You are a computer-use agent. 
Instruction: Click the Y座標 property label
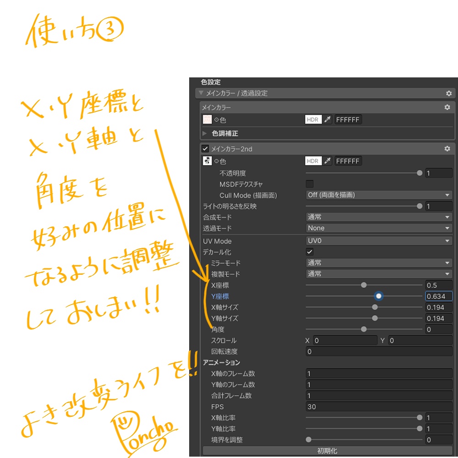[220, 296]
